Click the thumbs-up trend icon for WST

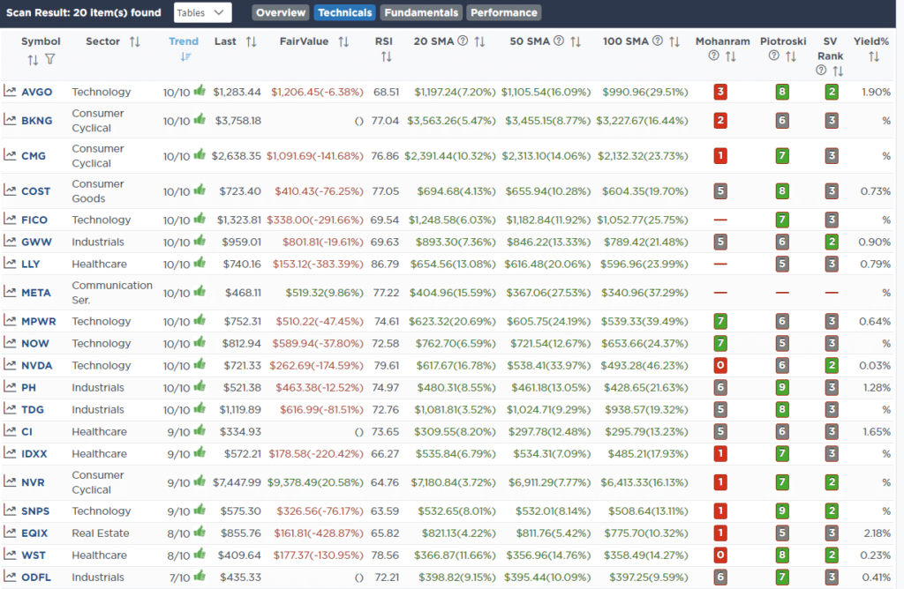pyautogui.click(x=200, y=554)
